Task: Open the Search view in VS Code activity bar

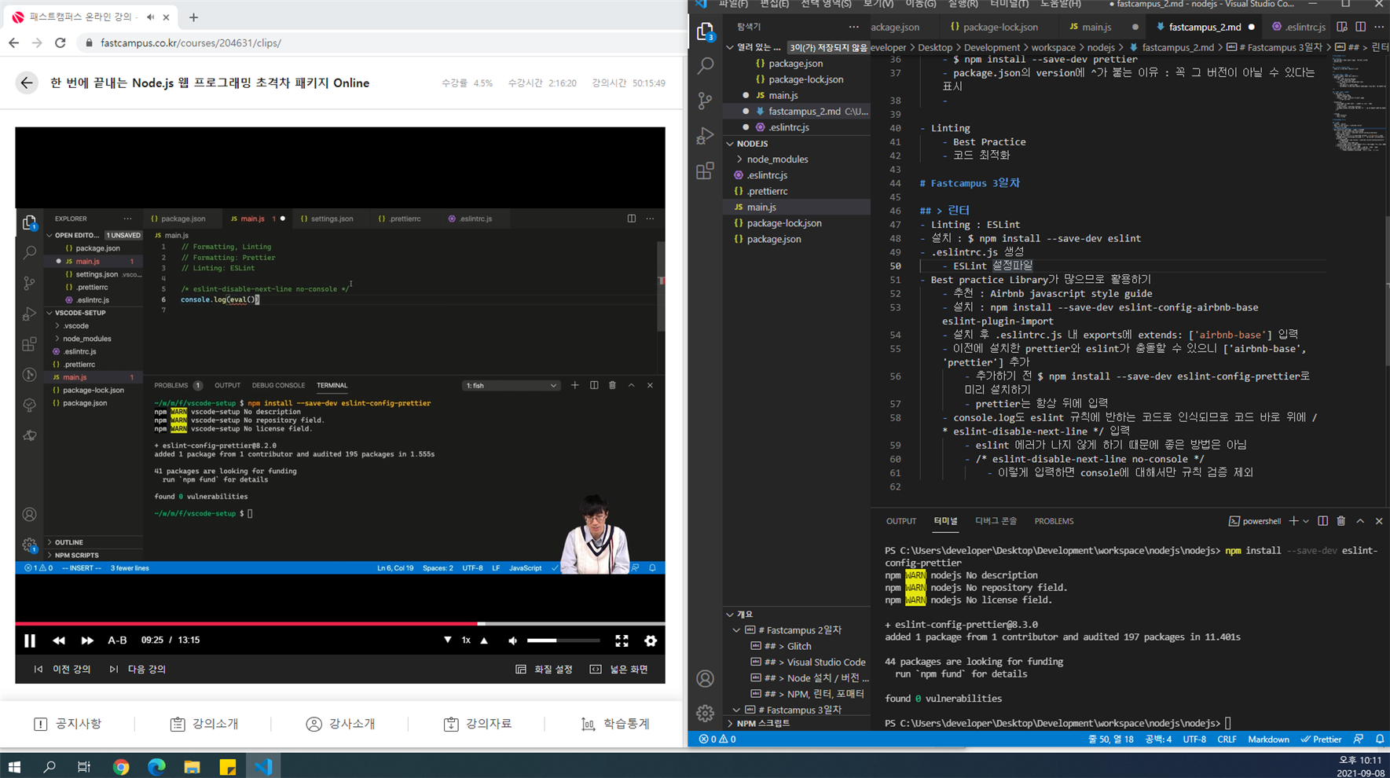Action: point(705,66)
